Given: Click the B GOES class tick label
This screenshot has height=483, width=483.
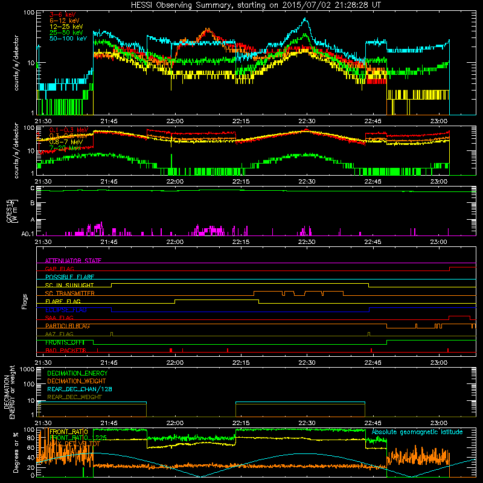Looking at the screenshot, I should 33,203.
